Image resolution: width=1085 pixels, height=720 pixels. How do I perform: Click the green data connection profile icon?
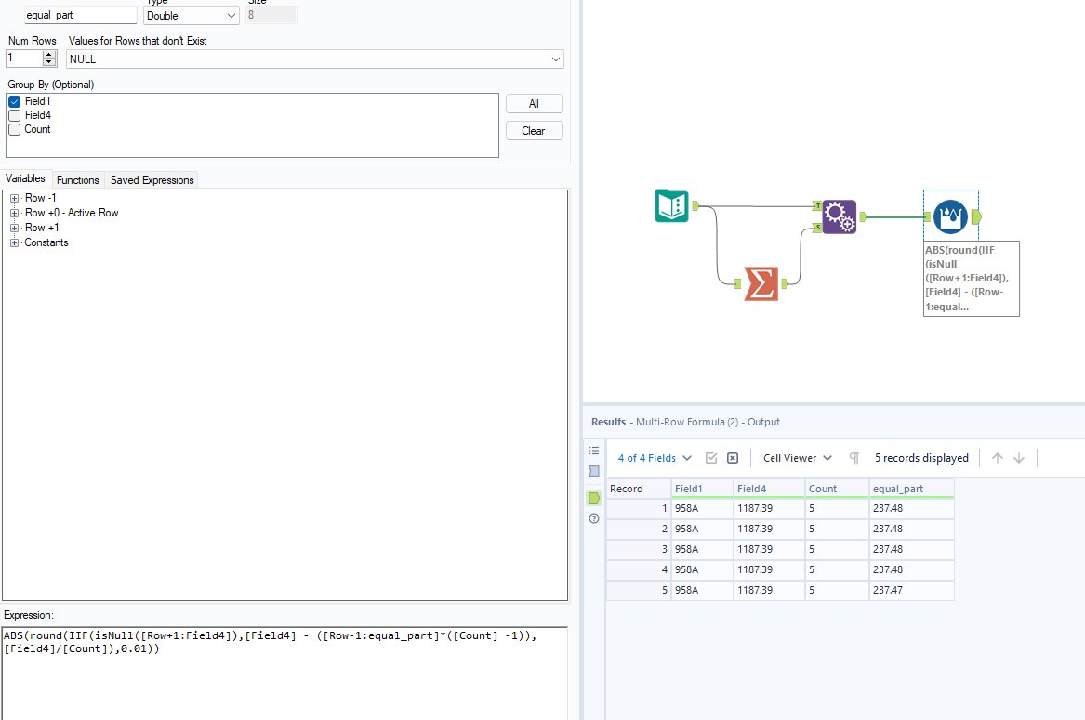[593, 497]
